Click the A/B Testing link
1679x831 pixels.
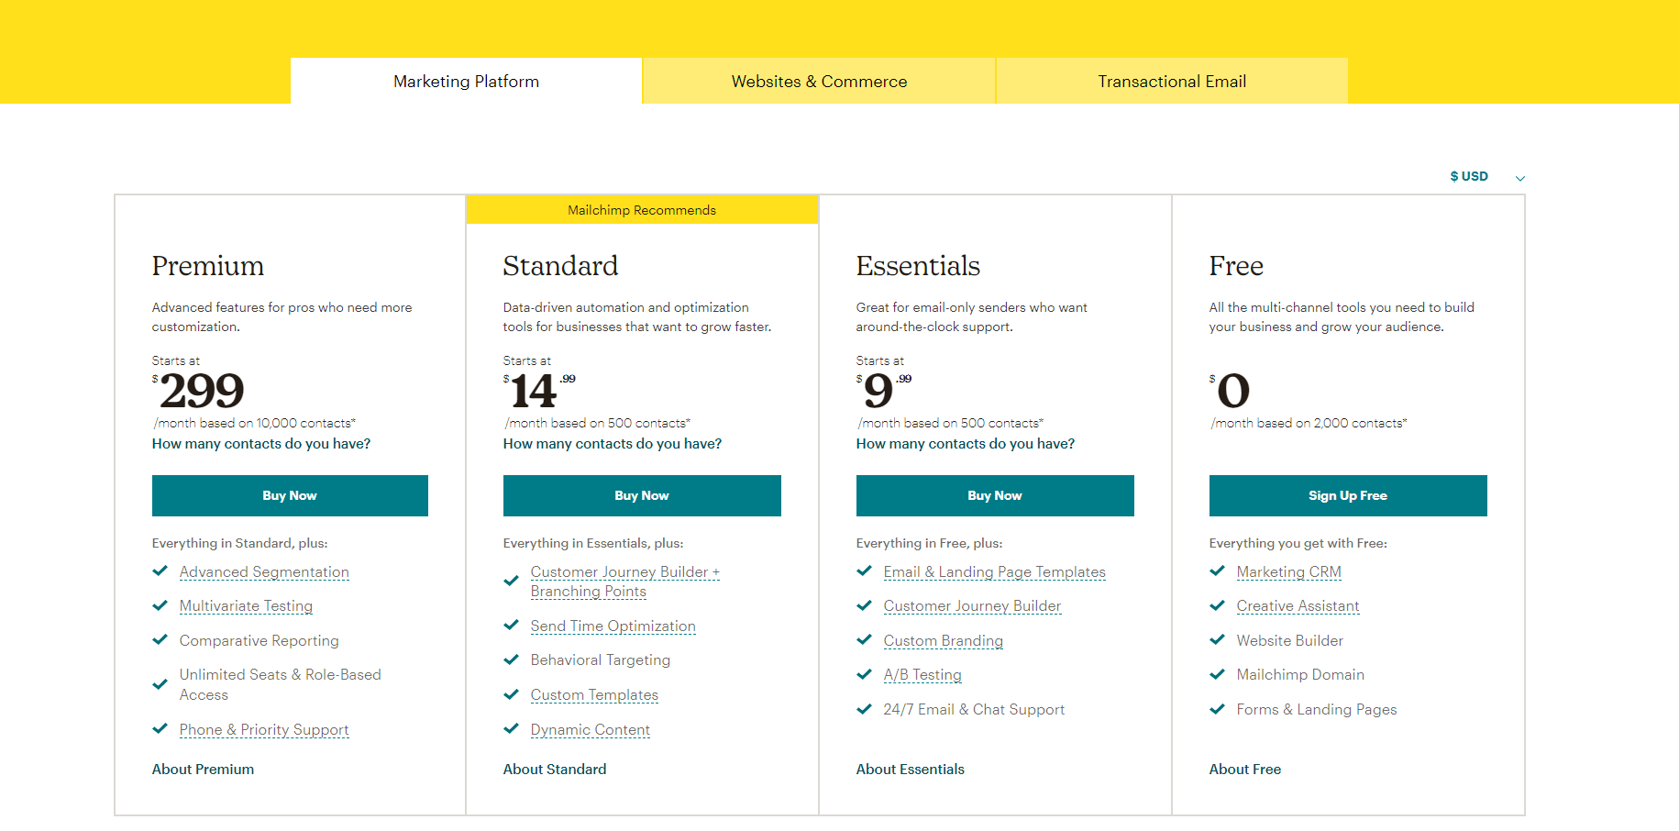point(922,675)
